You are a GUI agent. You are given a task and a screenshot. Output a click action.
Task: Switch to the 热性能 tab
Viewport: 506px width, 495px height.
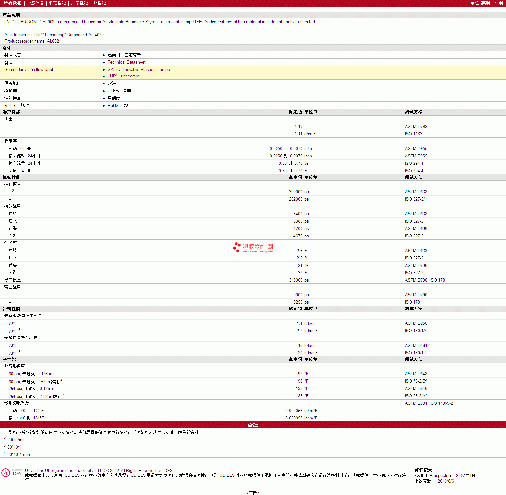pyautogui.click(x=100, y=3)
